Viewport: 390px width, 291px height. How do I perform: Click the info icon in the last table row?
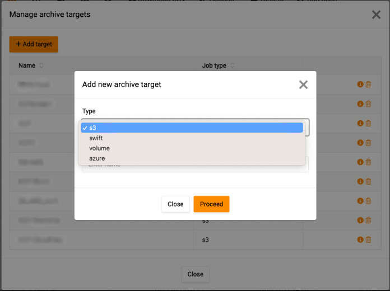[360, 240]
